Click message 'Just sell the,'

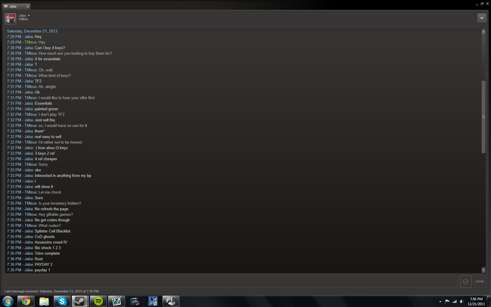pos(45,120)
